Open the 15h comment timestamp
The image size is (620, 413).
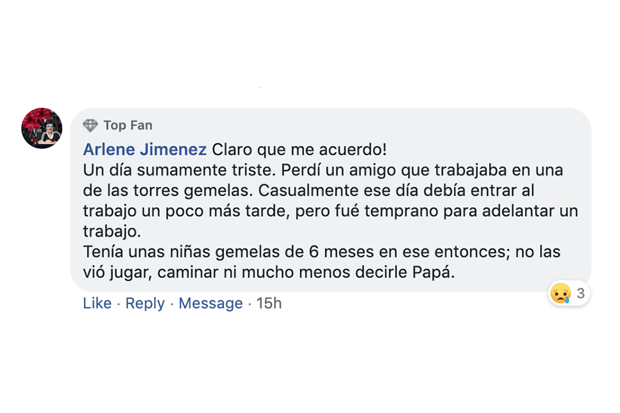click(x=269, y=304)
